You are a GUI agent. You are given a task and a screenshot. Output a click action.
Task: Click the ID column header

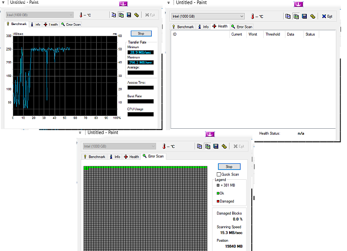[200, 34]
